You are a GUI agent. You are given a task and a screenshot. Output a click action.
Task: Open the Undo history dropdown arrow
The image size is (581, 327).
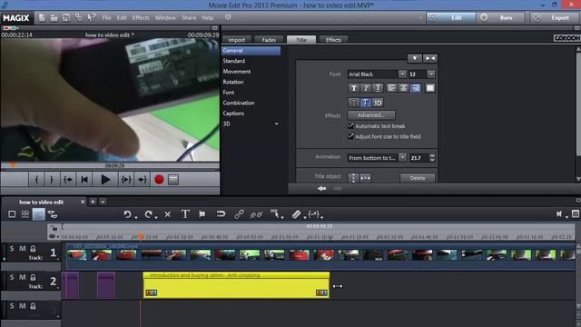point(136,217)
